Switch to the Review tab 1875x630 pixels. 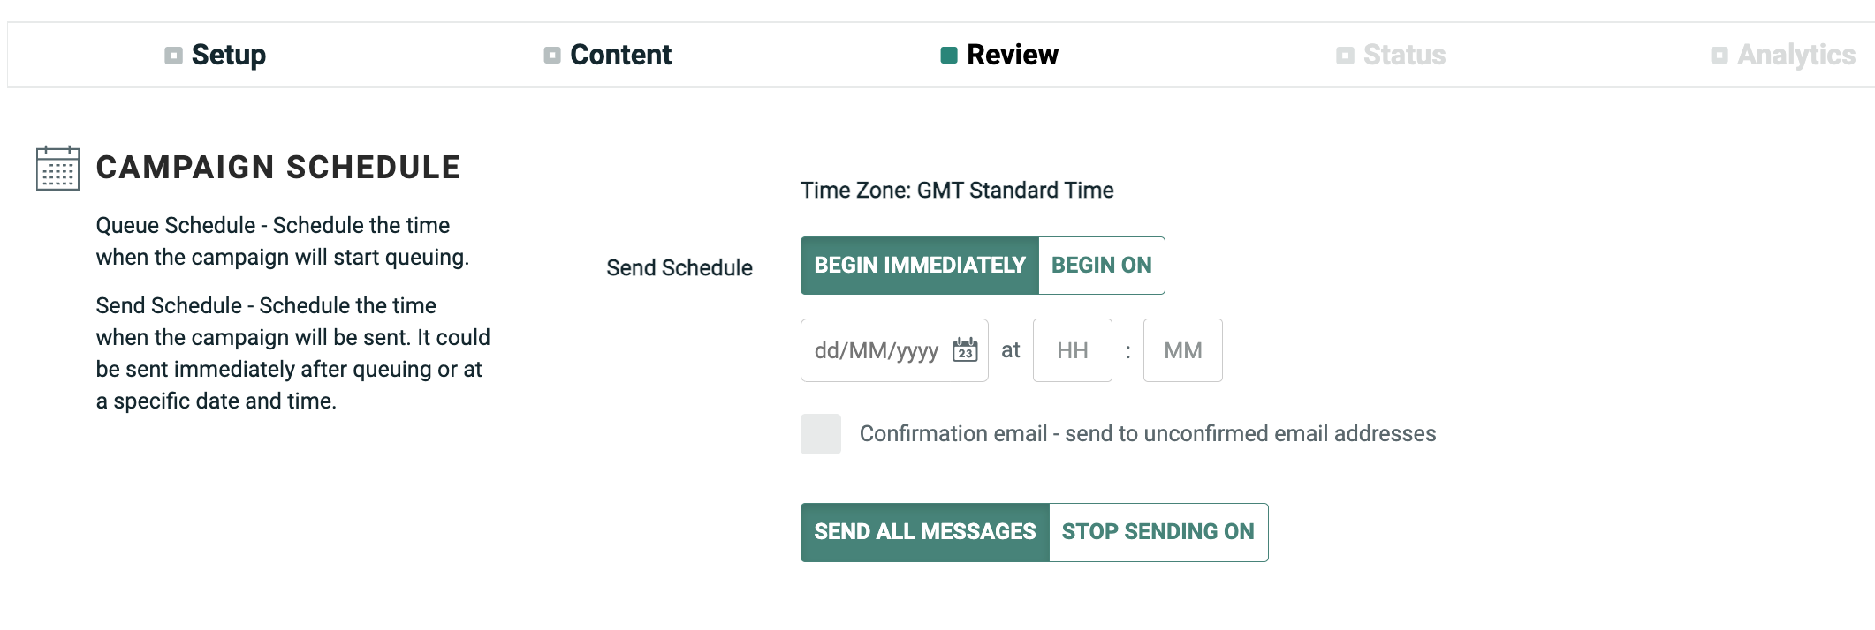click(1012, 55)
